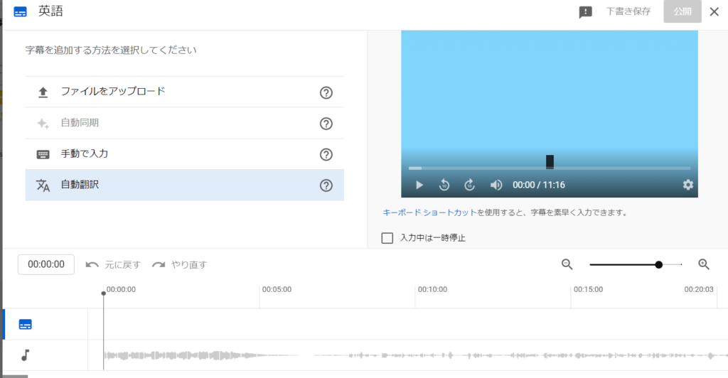Open video player settings gear

click(687, 185)
